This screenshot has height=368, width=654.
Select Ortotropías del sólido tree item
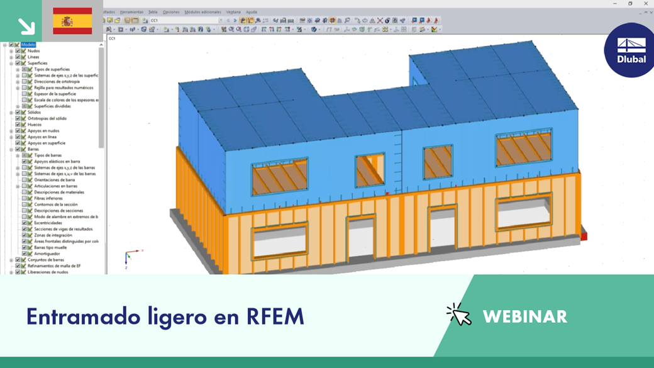tap(47, 118)
